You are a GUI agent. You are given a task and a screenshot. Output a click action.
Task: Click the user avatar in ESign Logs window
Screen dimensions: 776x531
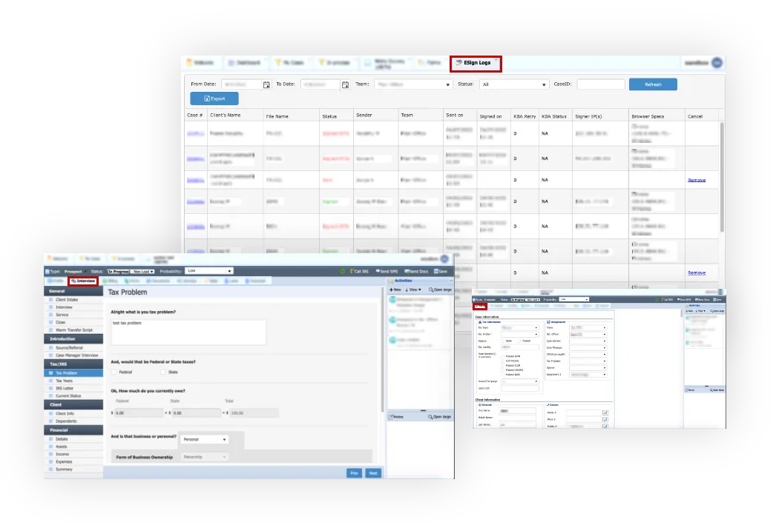(x=717, y=63)
